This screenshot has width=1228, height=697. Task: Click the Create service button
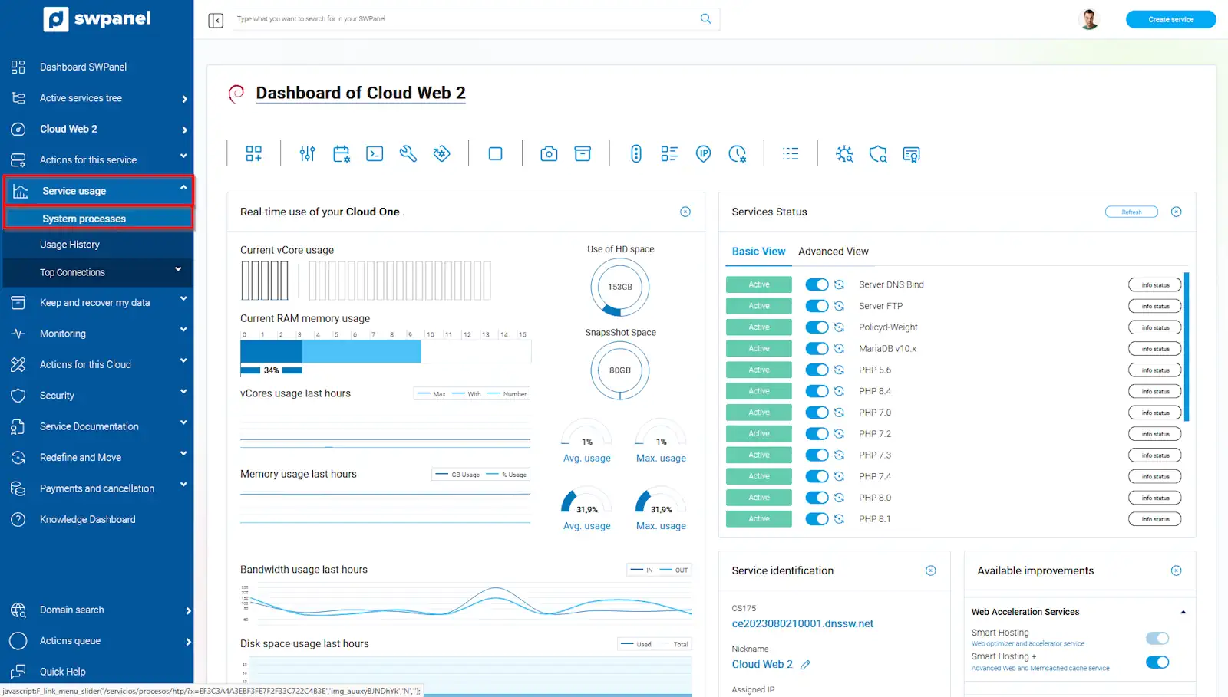pos(1170,19)
